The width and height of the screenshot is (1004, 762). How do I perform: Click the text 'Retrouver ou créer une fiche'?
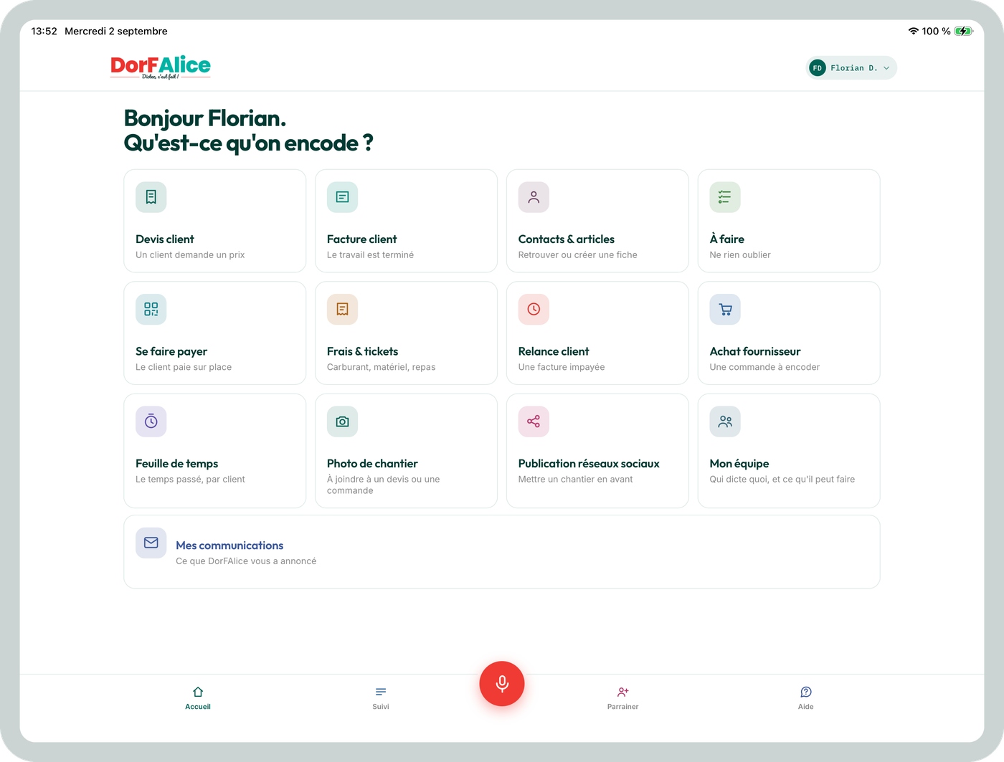point(578,255)
